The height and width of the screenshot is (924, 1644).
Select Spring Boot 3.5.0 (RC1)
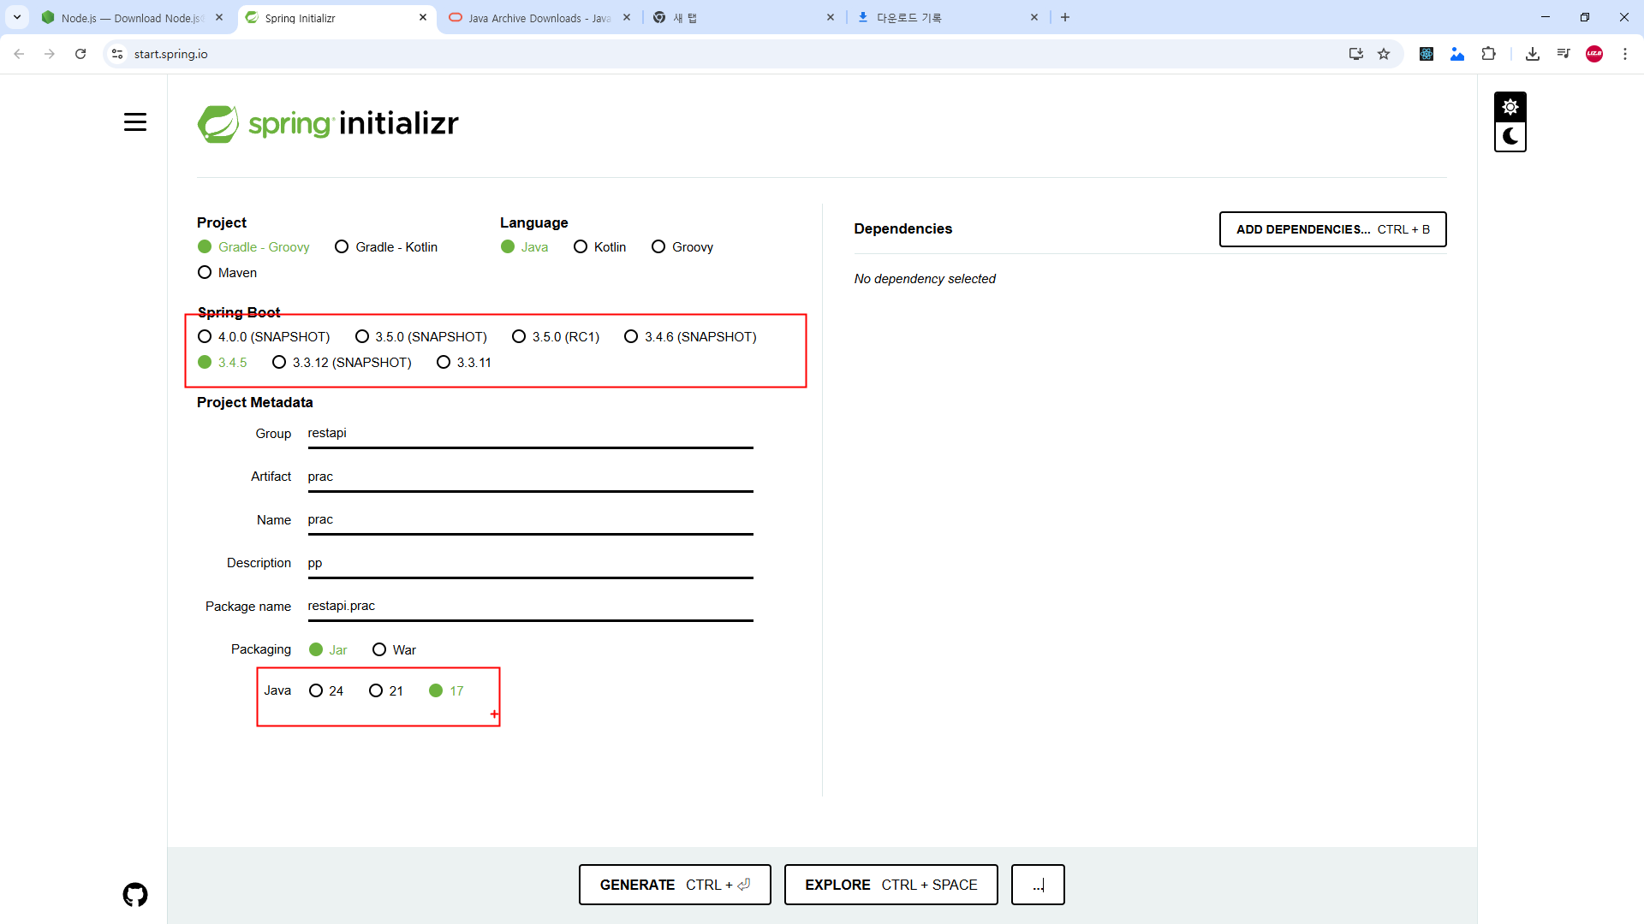(556, 337)
